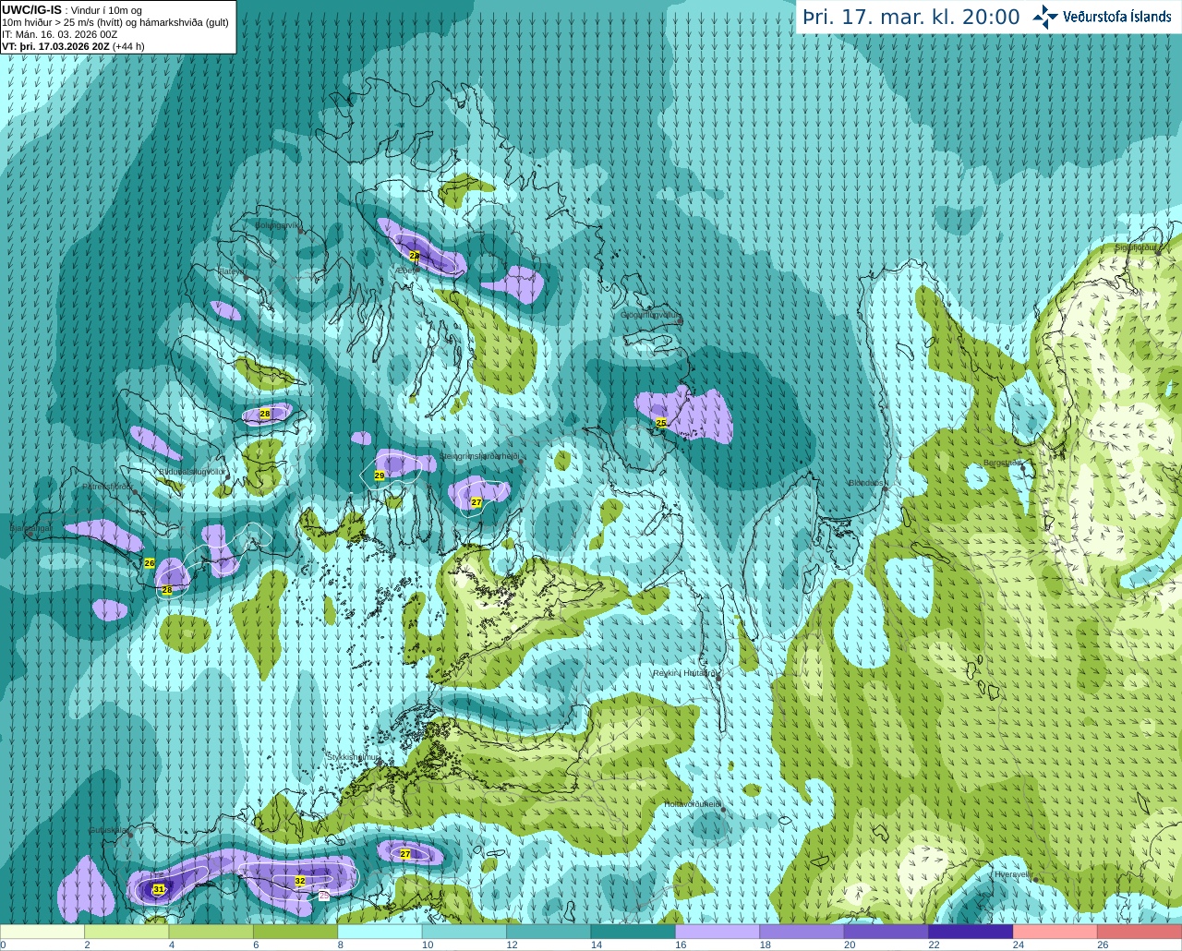This screenshot has width=1182, height=951.
Task: Click the Stykkishólmur station label
Action: (354, 756)
